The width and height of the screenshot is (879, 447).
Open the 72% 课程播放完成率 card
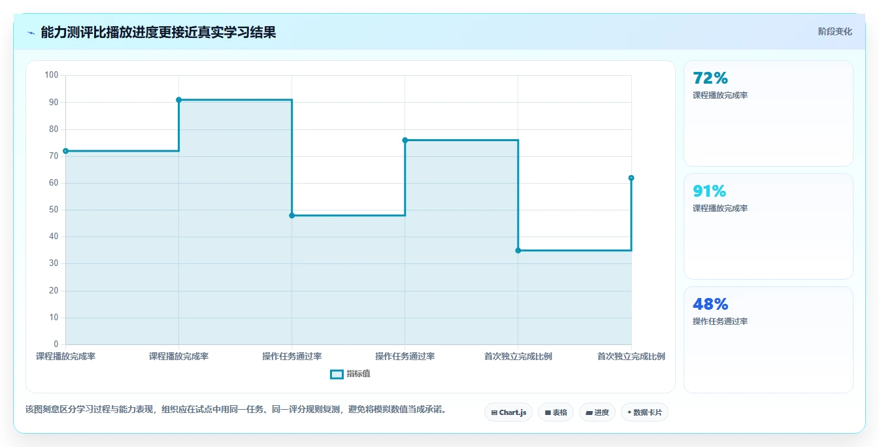point(769,114)
